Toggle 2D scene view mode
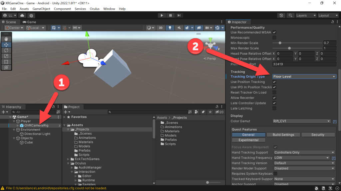 (161, 28)
